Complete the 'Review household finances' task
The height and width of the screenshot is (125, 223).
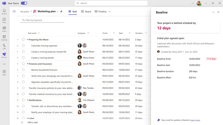23,70
